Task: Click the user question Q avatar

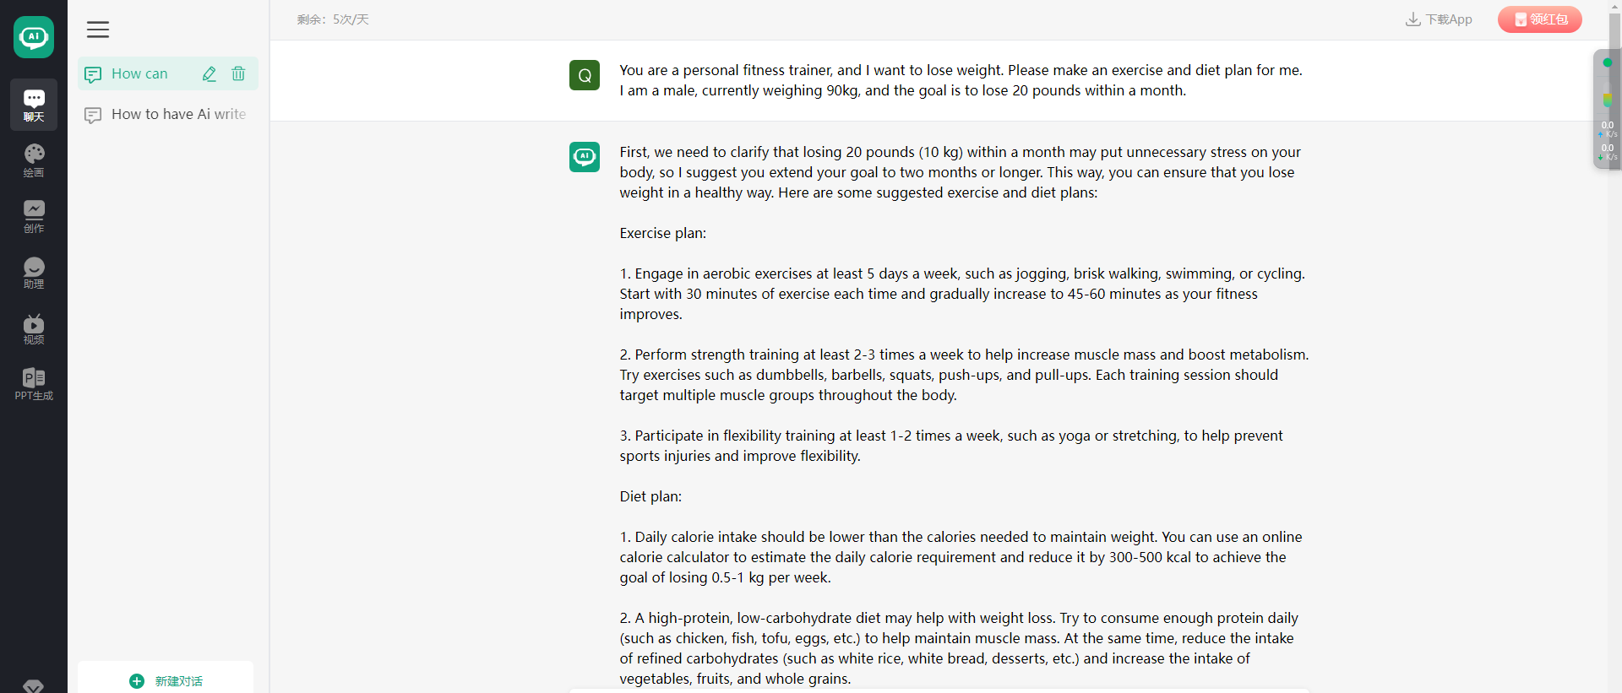Action: (x=585, y=75)
